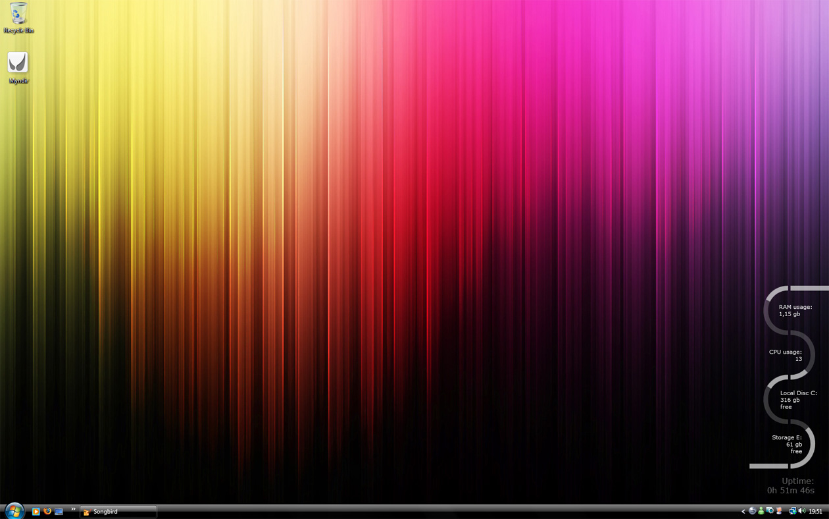This screenshot has width=829, height=519.
Task: Click the RAM usage widget readout
Action: [794, 310]
